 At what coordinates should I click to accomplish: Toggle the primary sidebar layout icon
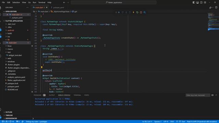click(194, 2)
